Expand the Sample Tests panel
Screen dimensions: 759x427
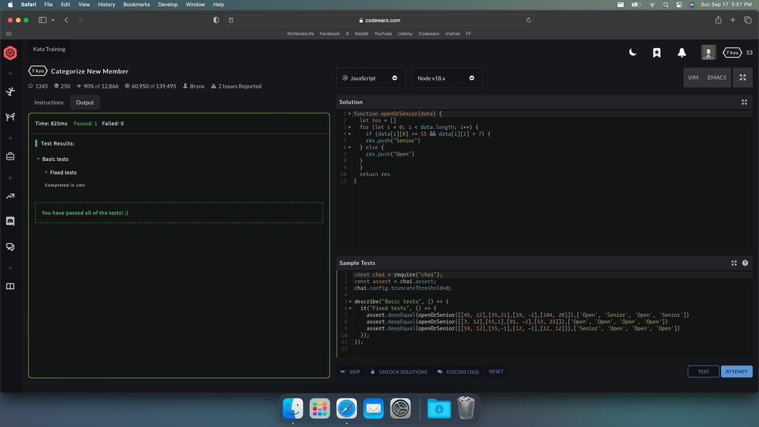pyautogui.click(x=734, y=263)
